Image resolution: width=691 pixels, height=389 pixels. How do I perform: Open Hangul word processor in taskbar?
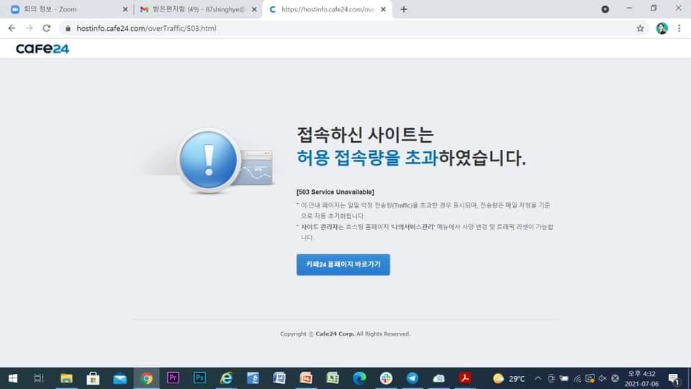click(x=253, y=378)
